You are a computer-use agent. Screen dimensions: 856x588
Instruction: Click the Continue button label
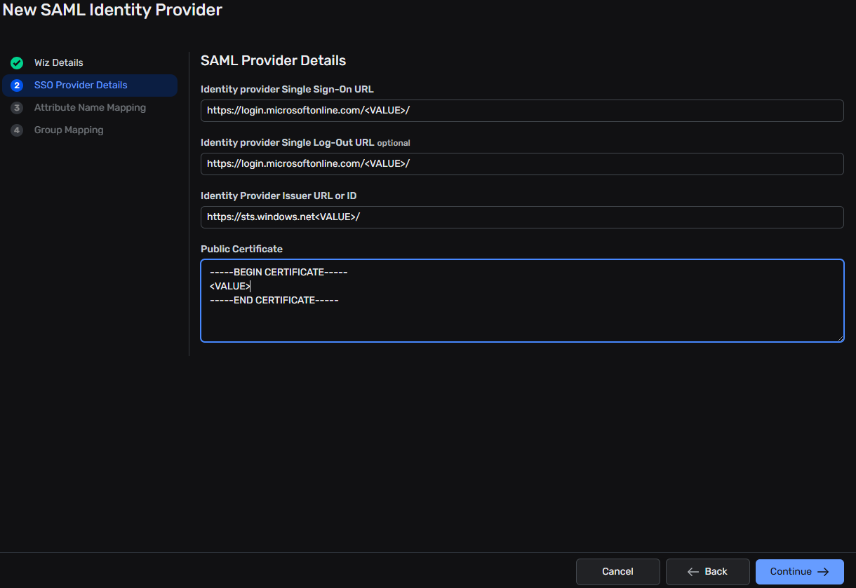click(791, 572)
